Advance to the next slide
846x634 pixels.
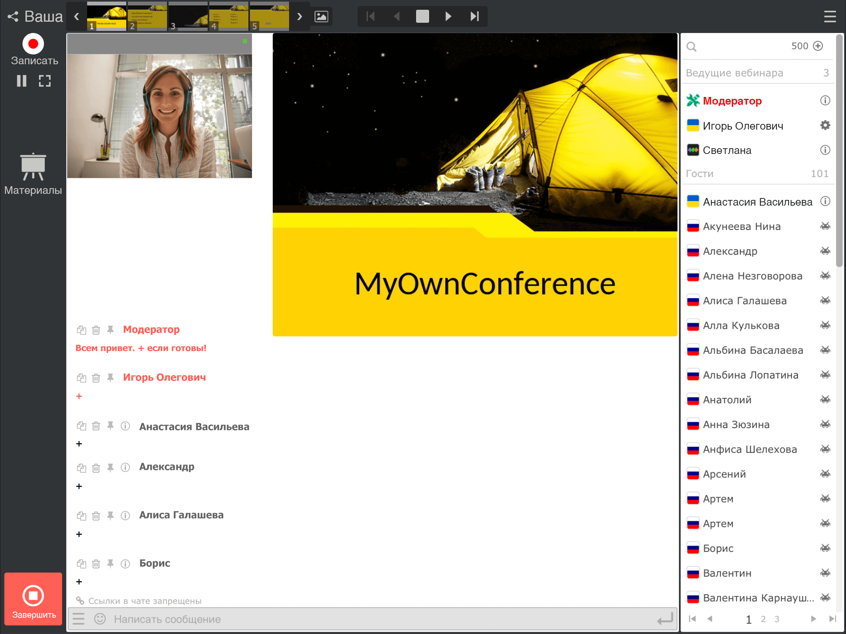[x=448, y=16]
